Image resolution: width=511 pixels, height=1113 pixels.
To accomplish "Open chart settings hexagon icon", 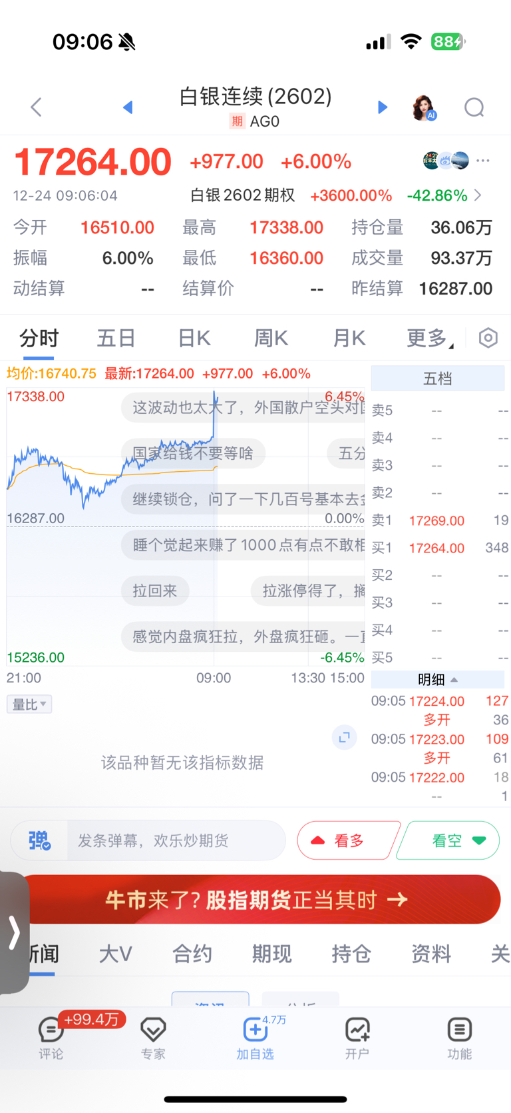I will point(488,338).
